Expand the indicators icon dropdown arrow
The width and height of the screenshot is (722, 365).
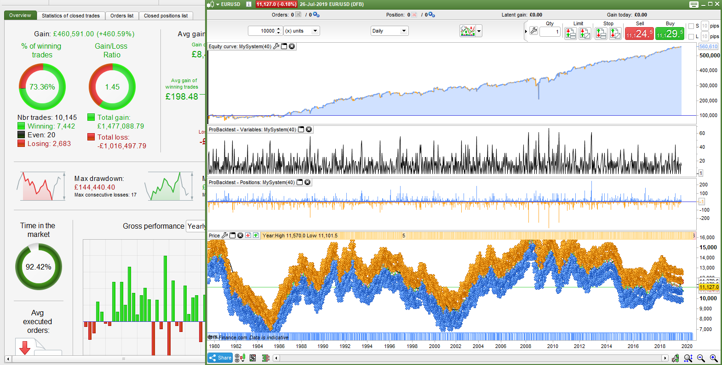479,31
